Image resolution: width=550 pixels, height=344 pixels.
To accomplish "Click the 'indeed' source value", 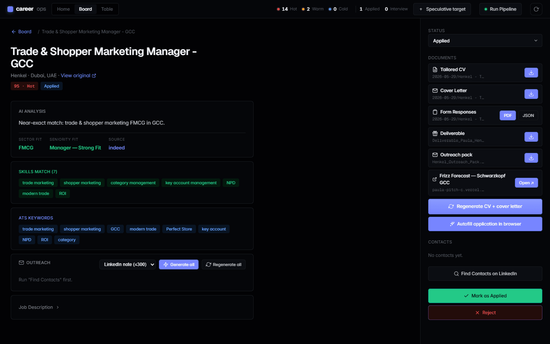I will (117, 148).
